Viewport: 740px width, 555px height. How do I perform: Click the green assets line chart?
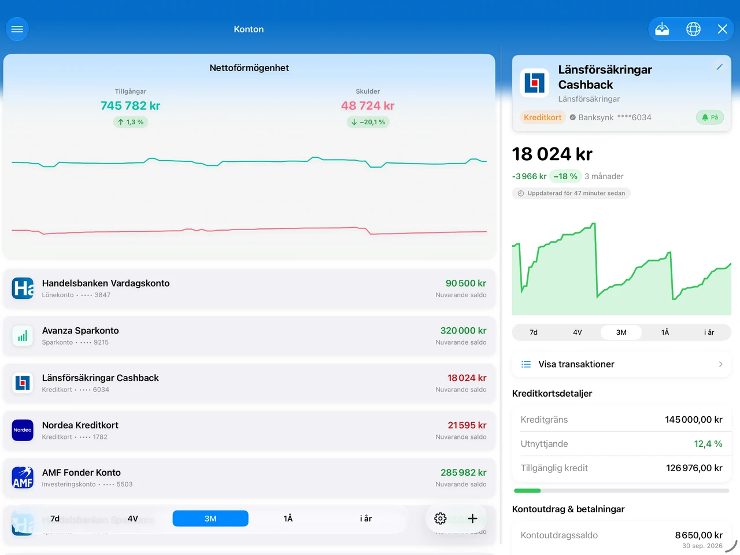pos(249,162)
